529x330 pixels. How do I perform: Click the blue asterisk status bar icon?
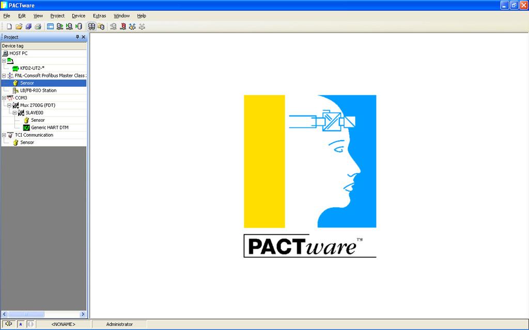point(21,324)
